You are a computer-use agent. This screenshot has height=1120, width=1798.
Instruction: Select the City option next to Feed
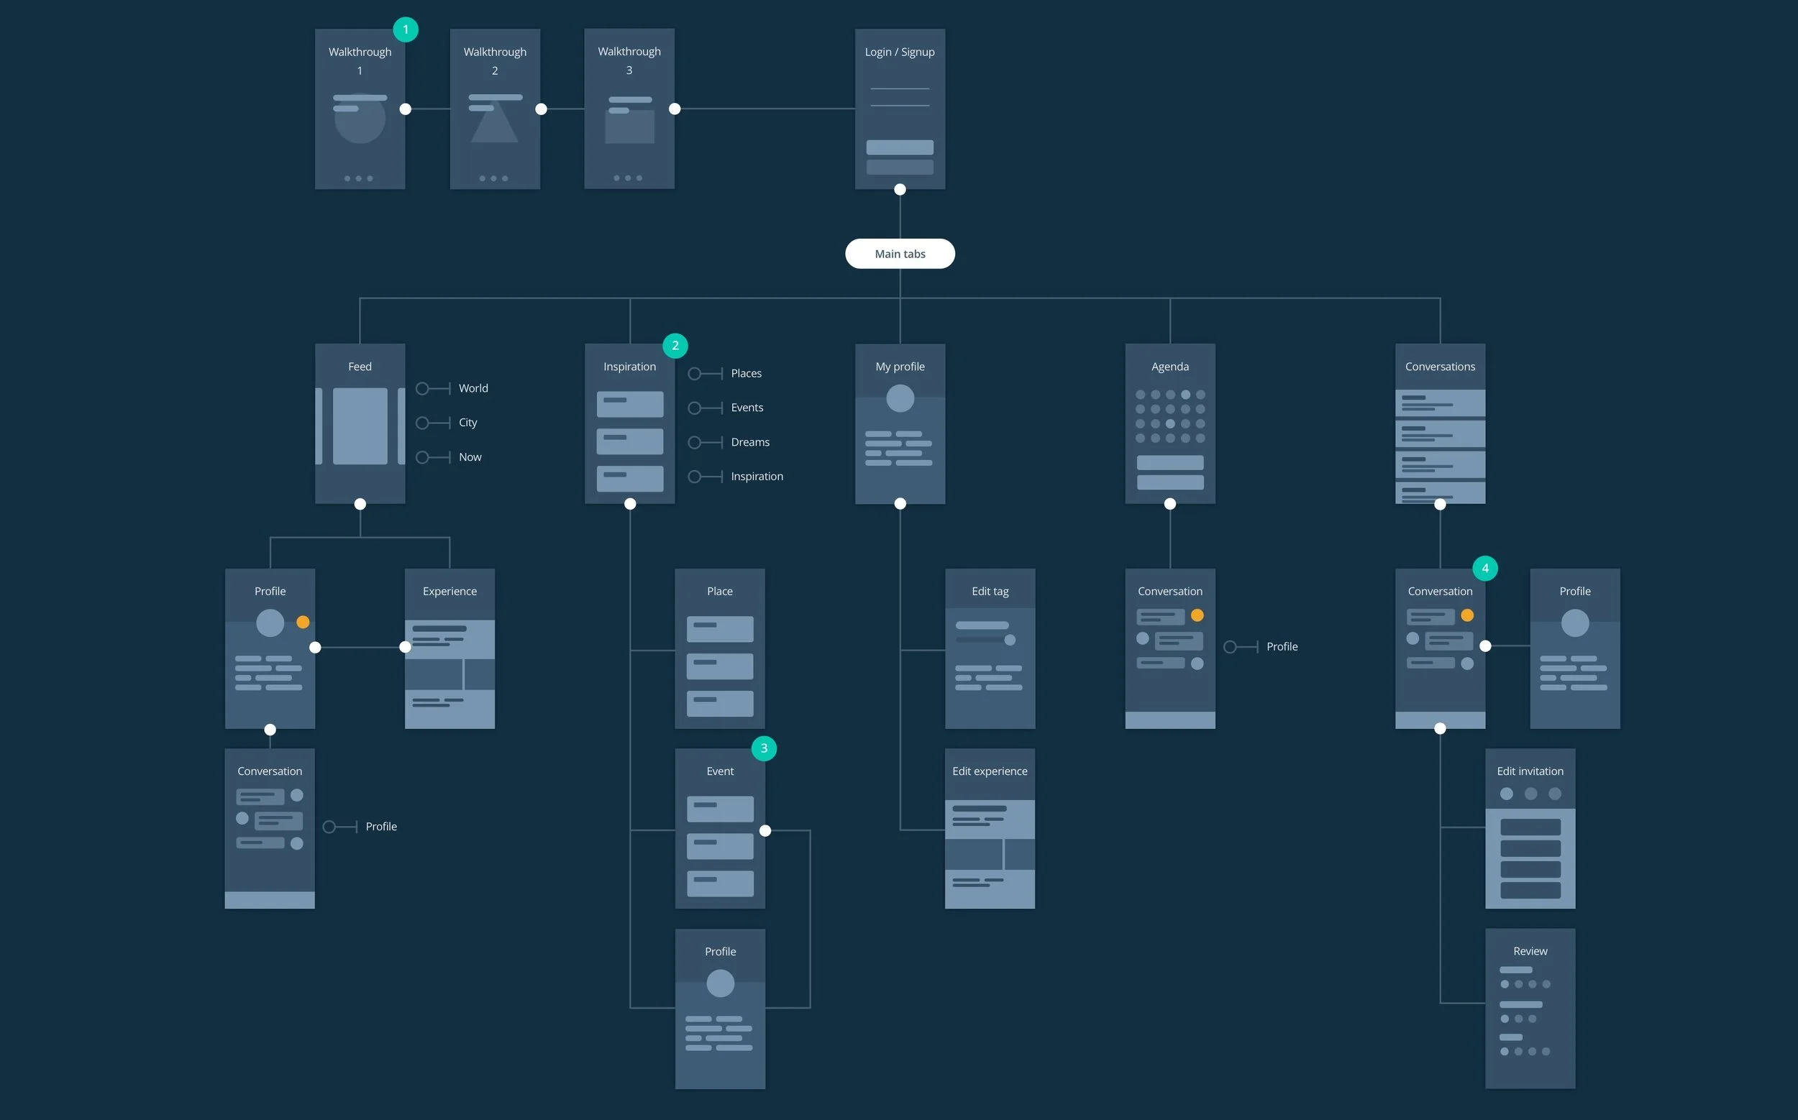pos(467,422)
